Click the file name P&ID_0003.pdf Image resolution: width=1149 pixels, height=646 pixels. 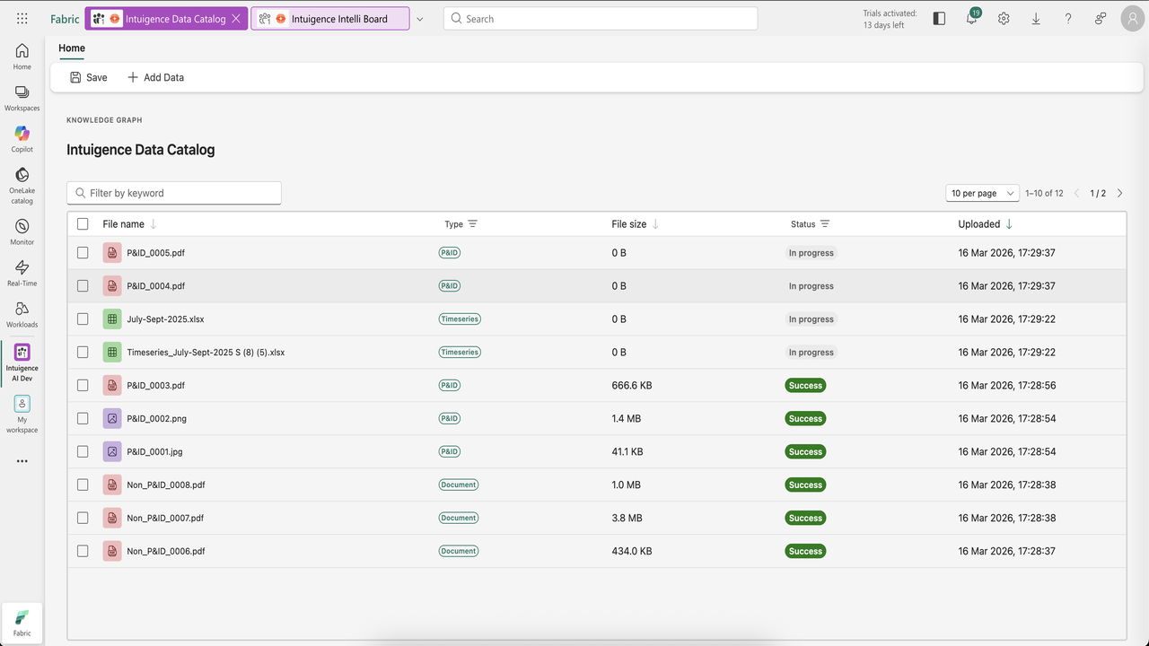coord(156,385)
